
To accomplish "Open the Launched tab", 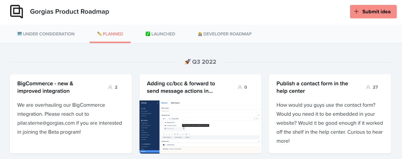I will tap(160, 34).
